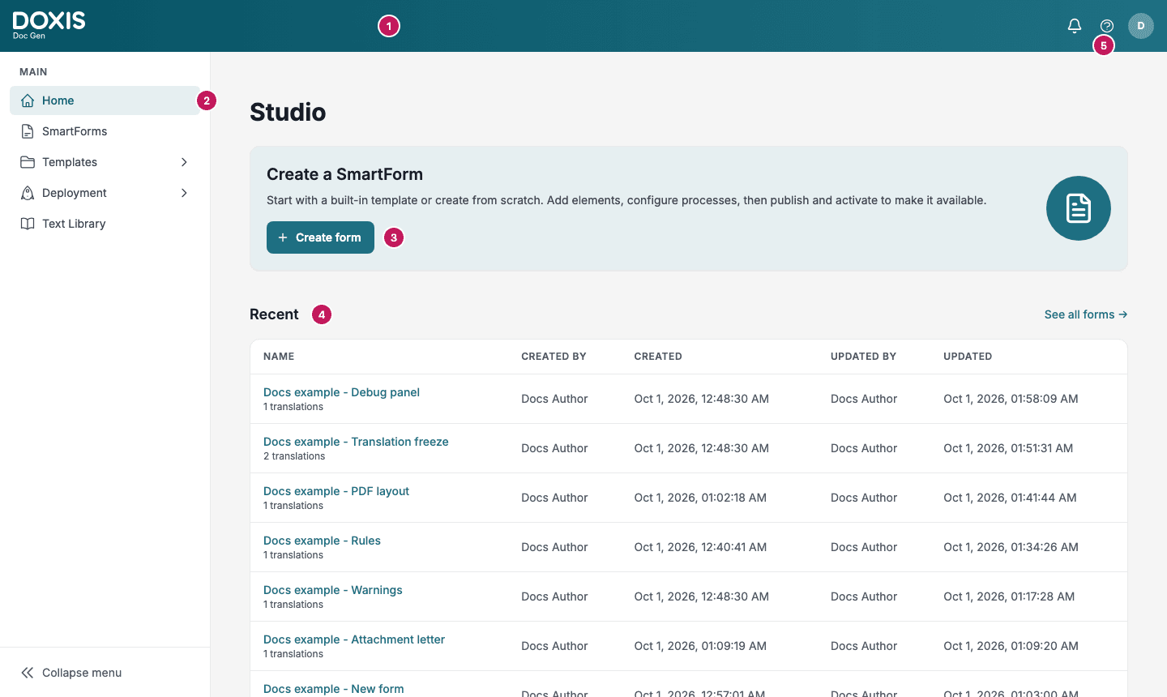Click created time Oct 1, 2026, 01:09:19 AM

(x=700, y=646)
